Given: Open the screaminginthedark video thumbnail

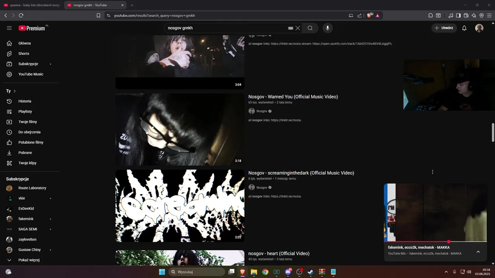Looking at the screenshot, I should [180, 206].
